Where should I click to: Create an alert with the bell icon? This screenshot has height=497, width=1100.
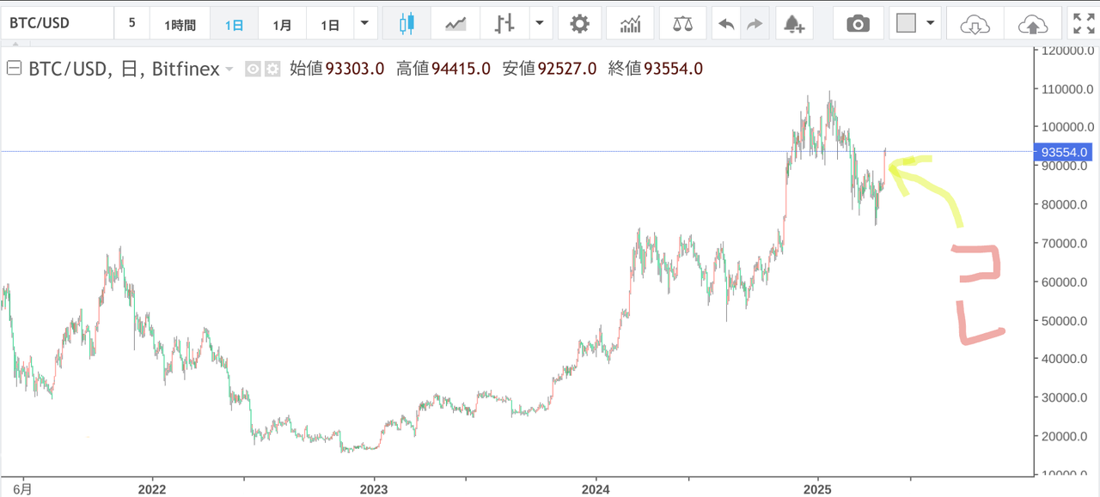pos(793,24)
